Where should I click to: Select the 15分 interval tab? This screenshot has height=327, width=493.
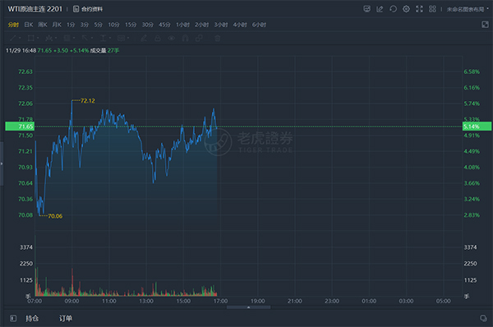pyautogui.click(x=131, y=25)
